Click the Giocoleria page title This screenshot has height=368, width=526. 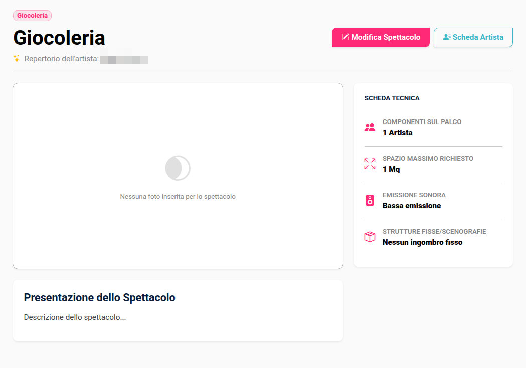pos(59,38)
